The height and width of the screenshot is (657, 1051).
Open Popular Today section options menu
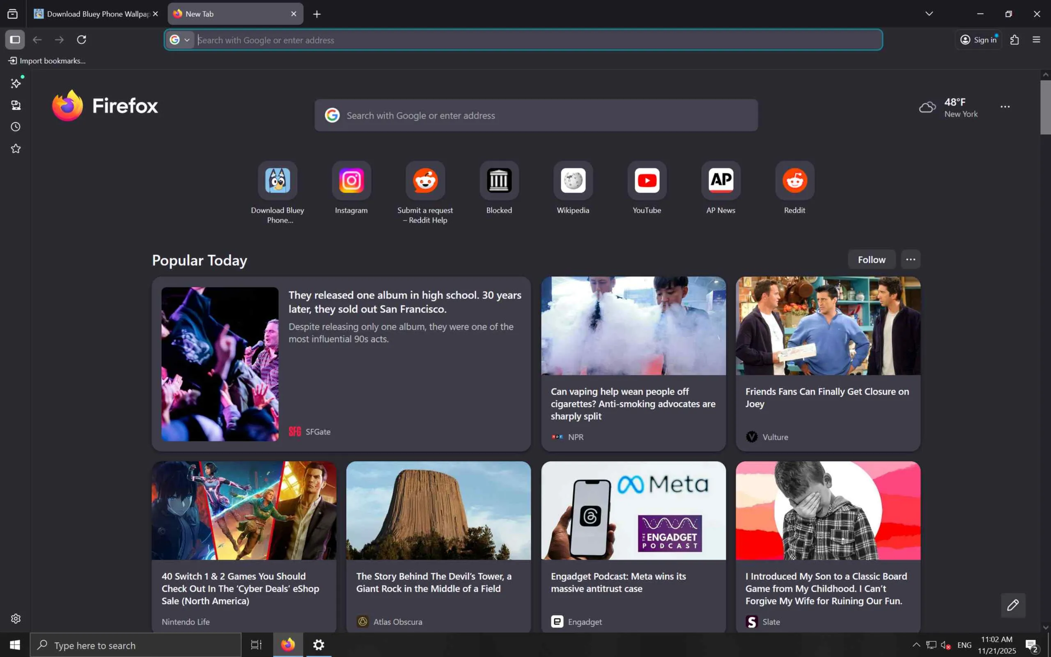(x=910, y=260)
